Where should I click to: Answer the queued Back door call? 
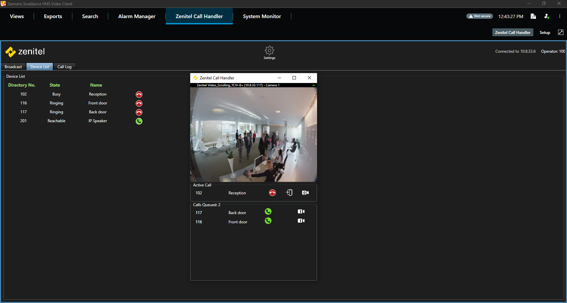click(x=268, y=211)
